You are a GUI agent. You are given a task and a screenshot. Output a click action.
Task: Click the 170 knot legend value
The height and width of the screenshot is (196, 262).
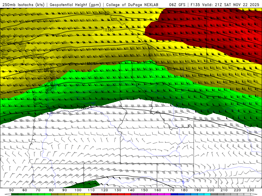coord(171,190)
